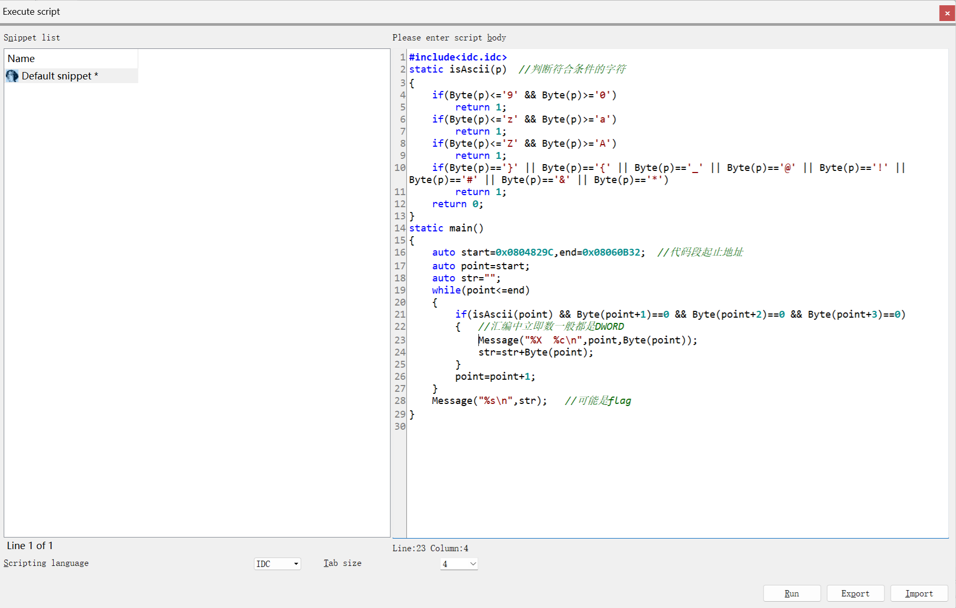
Task: Click the final Message("%s\n",str) call
Action: (x=489, y=401)
